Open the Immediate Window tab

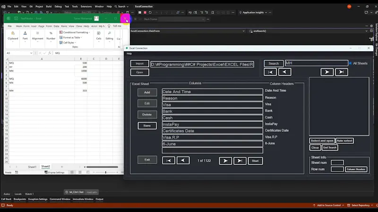(x=83, y=199)
